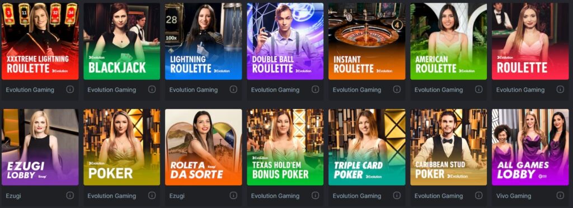Show info for Lightning Roulette tile

point(233,89)
